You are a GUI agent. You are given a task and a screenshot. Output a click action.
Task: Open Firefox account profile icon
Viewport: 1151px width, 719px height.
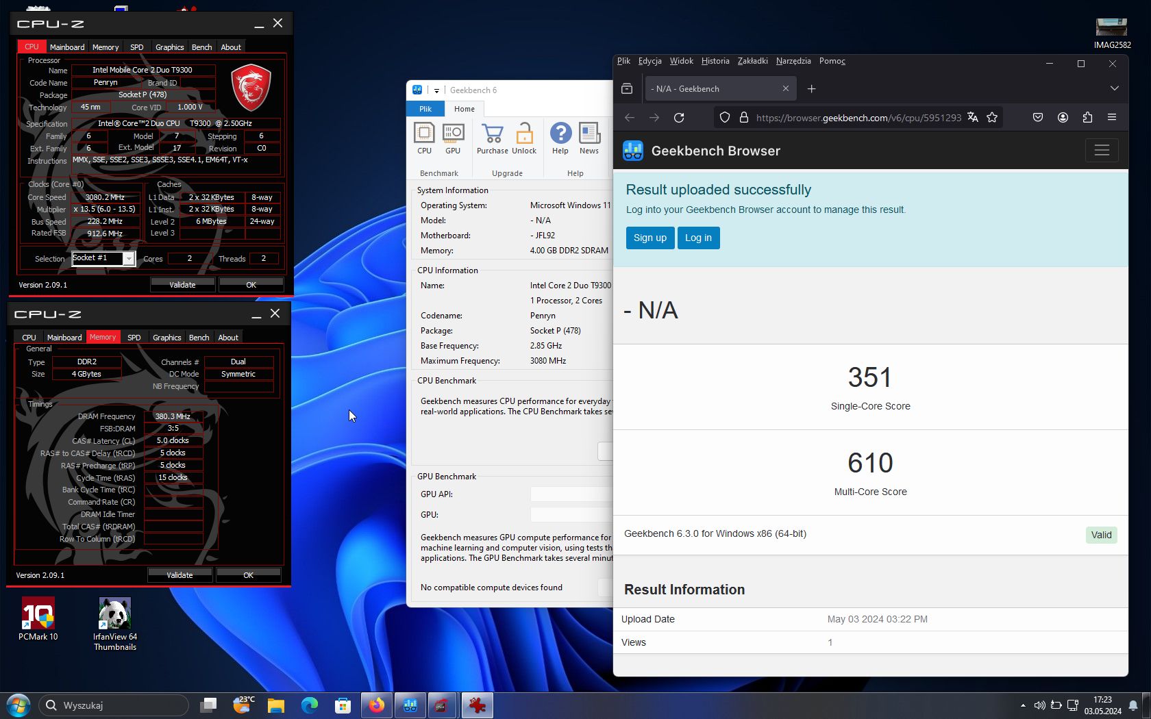point(1063,118)
